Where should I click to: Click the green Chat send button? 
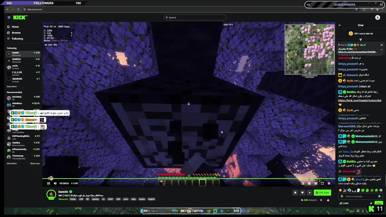(x=378, y=203)
